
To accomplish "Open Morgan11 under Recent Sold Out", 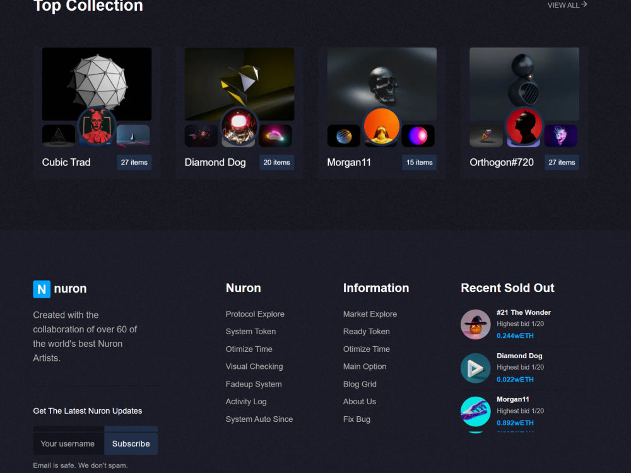I will (512, 399).
